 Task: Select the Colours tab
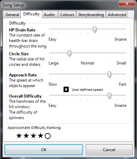coord(67,15)
